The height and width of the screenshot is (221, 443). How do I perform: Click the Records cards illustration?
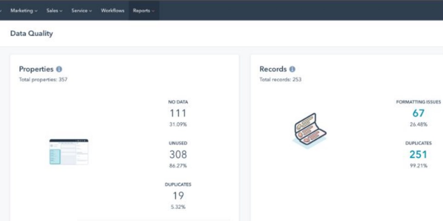point(309,131)
